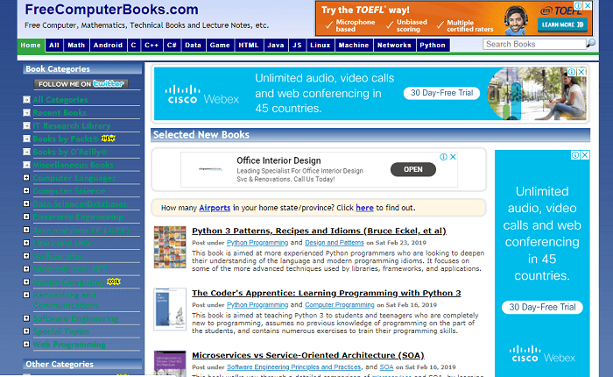613x377 pixels.
Task: Open Python 3 Patterns book cover thumbnail
Action: 170,247
